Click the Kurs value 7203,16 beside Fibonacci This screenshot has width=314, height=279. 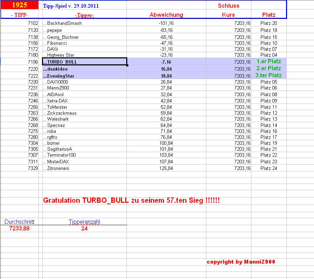(x=242, y=43)
